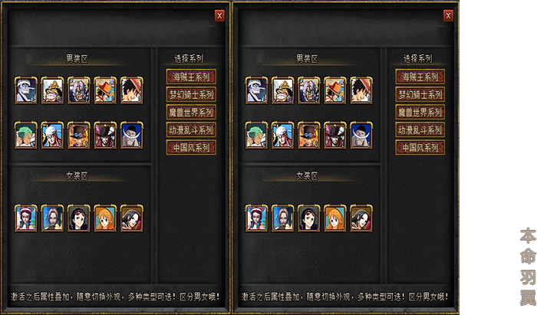
Task: Select Whitebeard avatar in right panel
Action: tap(361, 136)
